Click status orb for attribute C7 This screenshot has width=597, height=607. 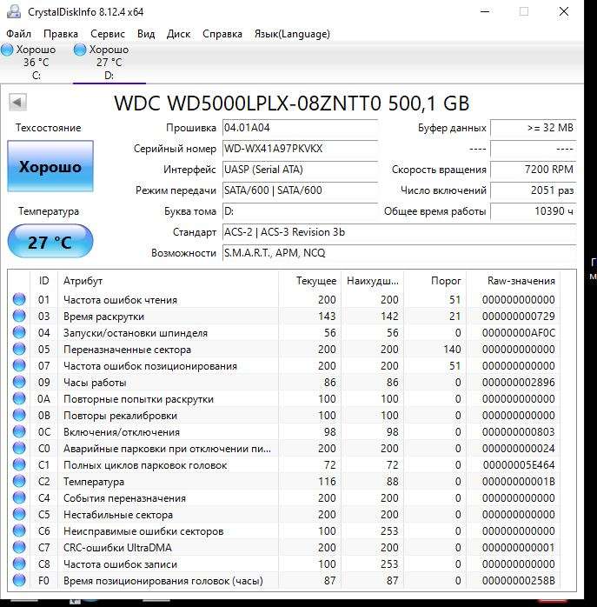tap(19, 547)
